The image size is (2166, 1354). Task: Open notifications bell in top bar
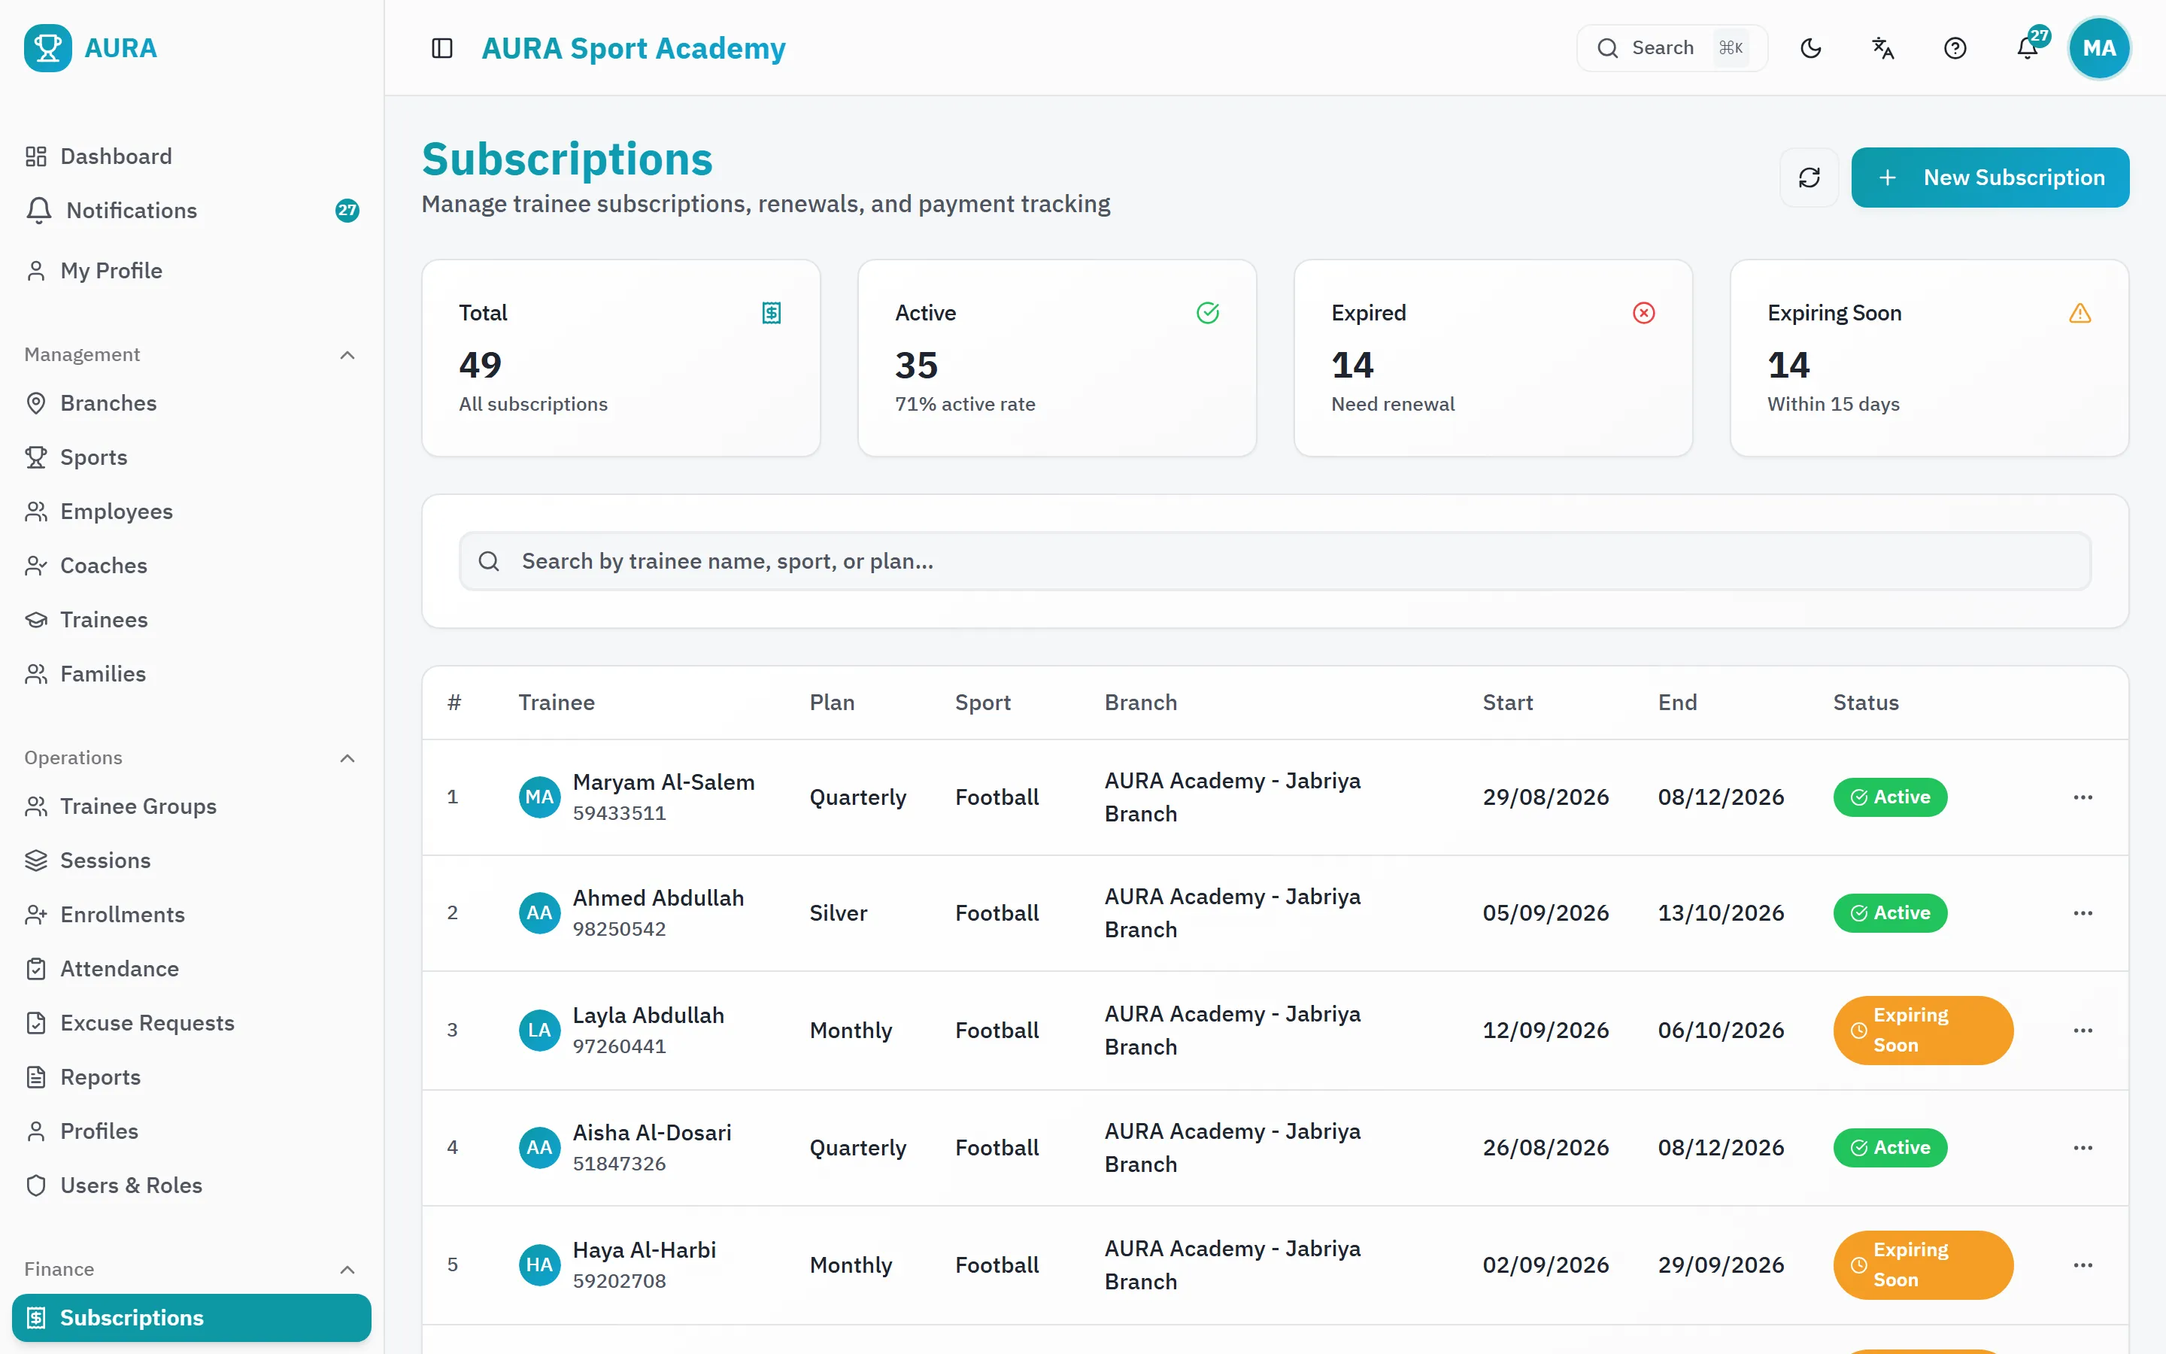click(x=2028, y=48)
